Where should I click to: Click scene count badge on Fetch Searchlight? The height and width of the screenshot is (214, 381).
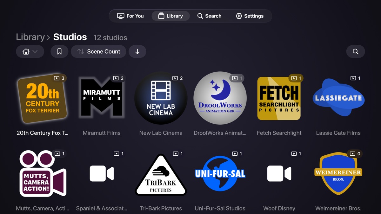[296, 78]
